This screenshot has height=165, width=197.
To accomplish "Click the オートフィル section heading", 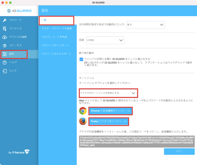I will [86, 78].
